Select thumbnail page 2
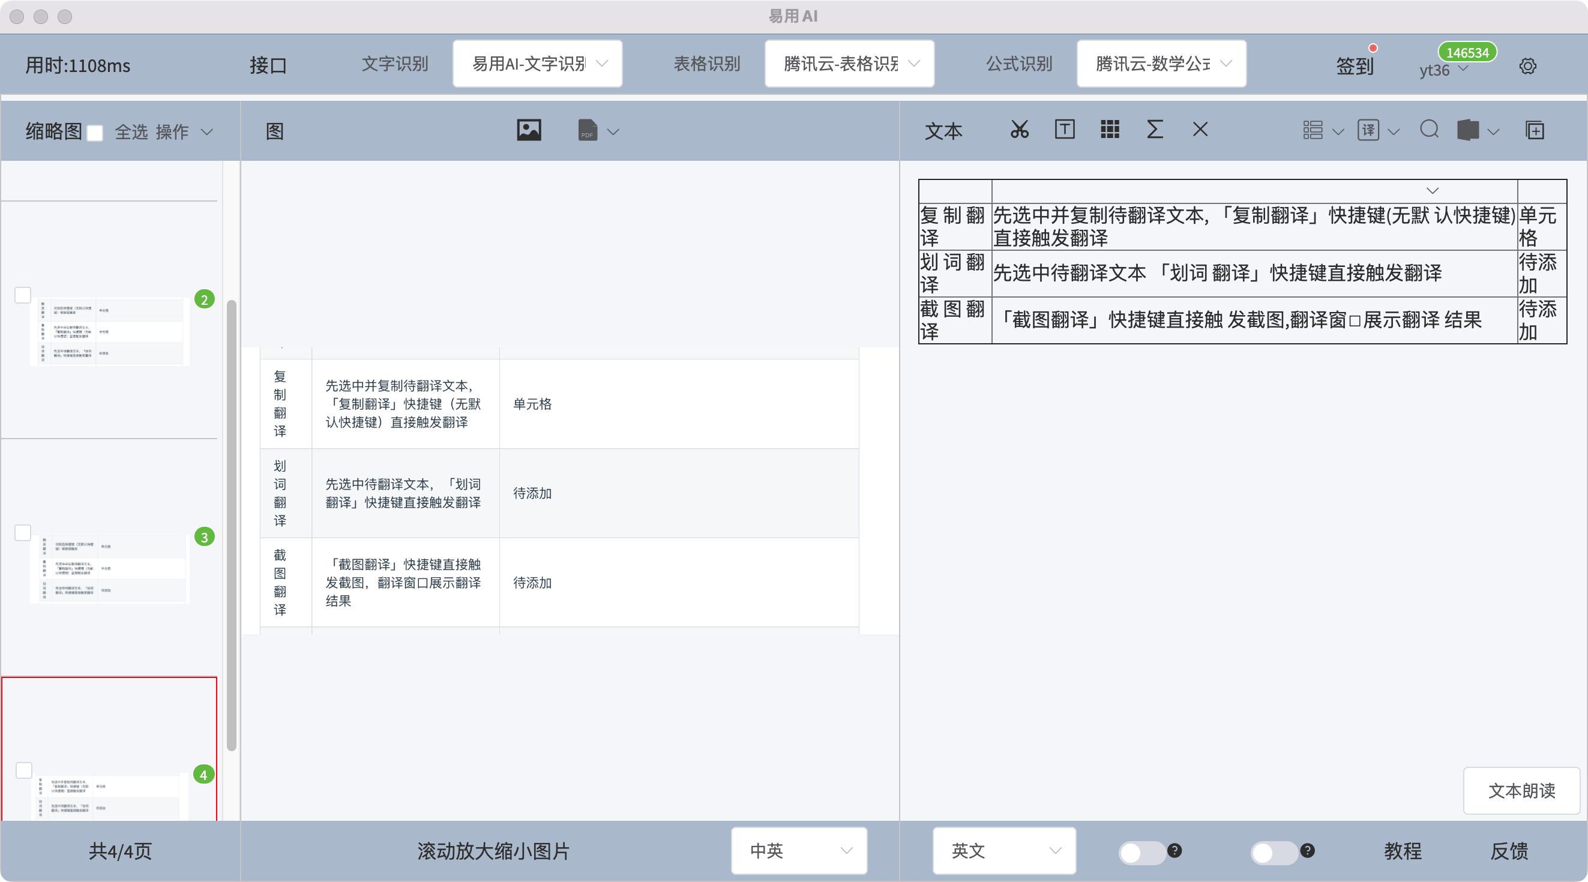The height and width of the screenshot is (882, 1588). click(110, 332)
